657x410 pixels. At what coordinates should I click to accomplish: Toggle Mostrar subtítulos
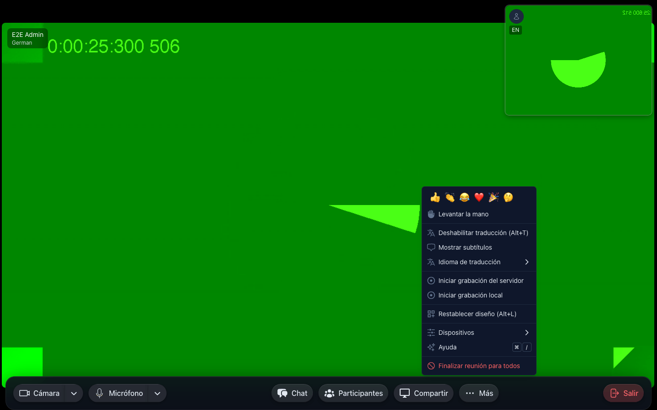(479, 247)
